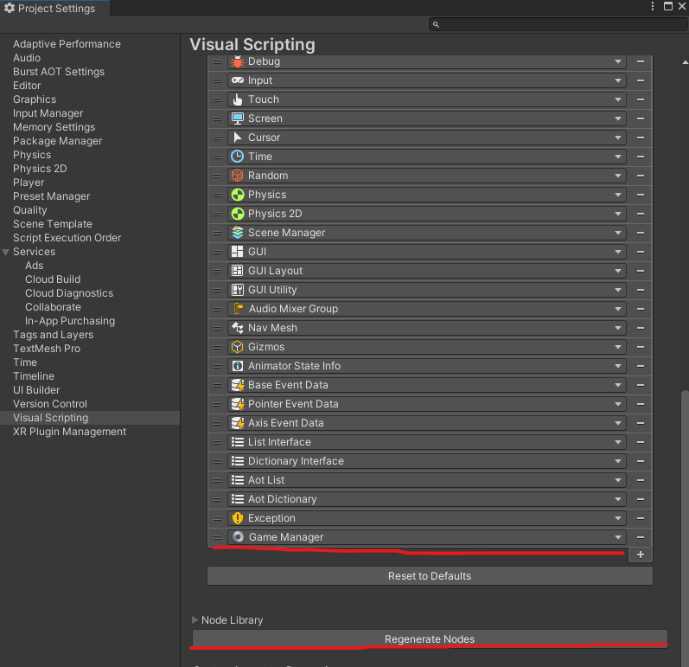The height and width of the screenshot is (667, 689).
Task: Open Package Manager settings
Action: [58, 141]
